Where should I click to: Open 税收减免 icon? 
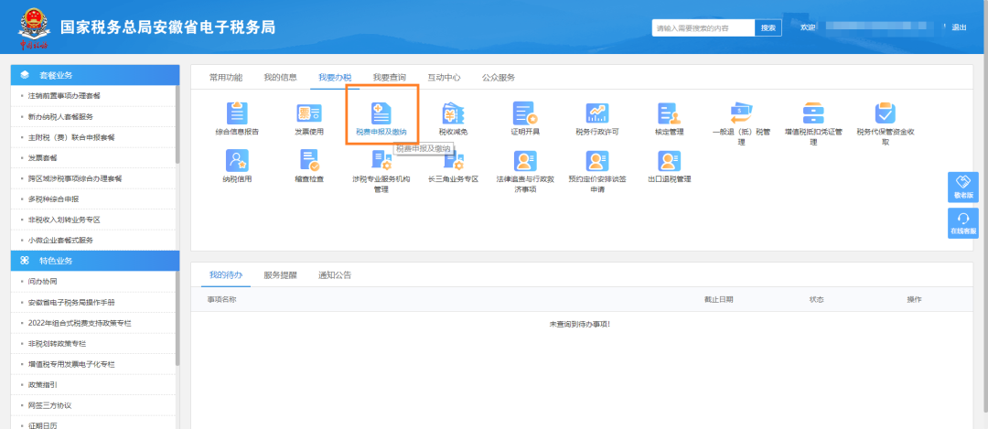tap(453, 114)
